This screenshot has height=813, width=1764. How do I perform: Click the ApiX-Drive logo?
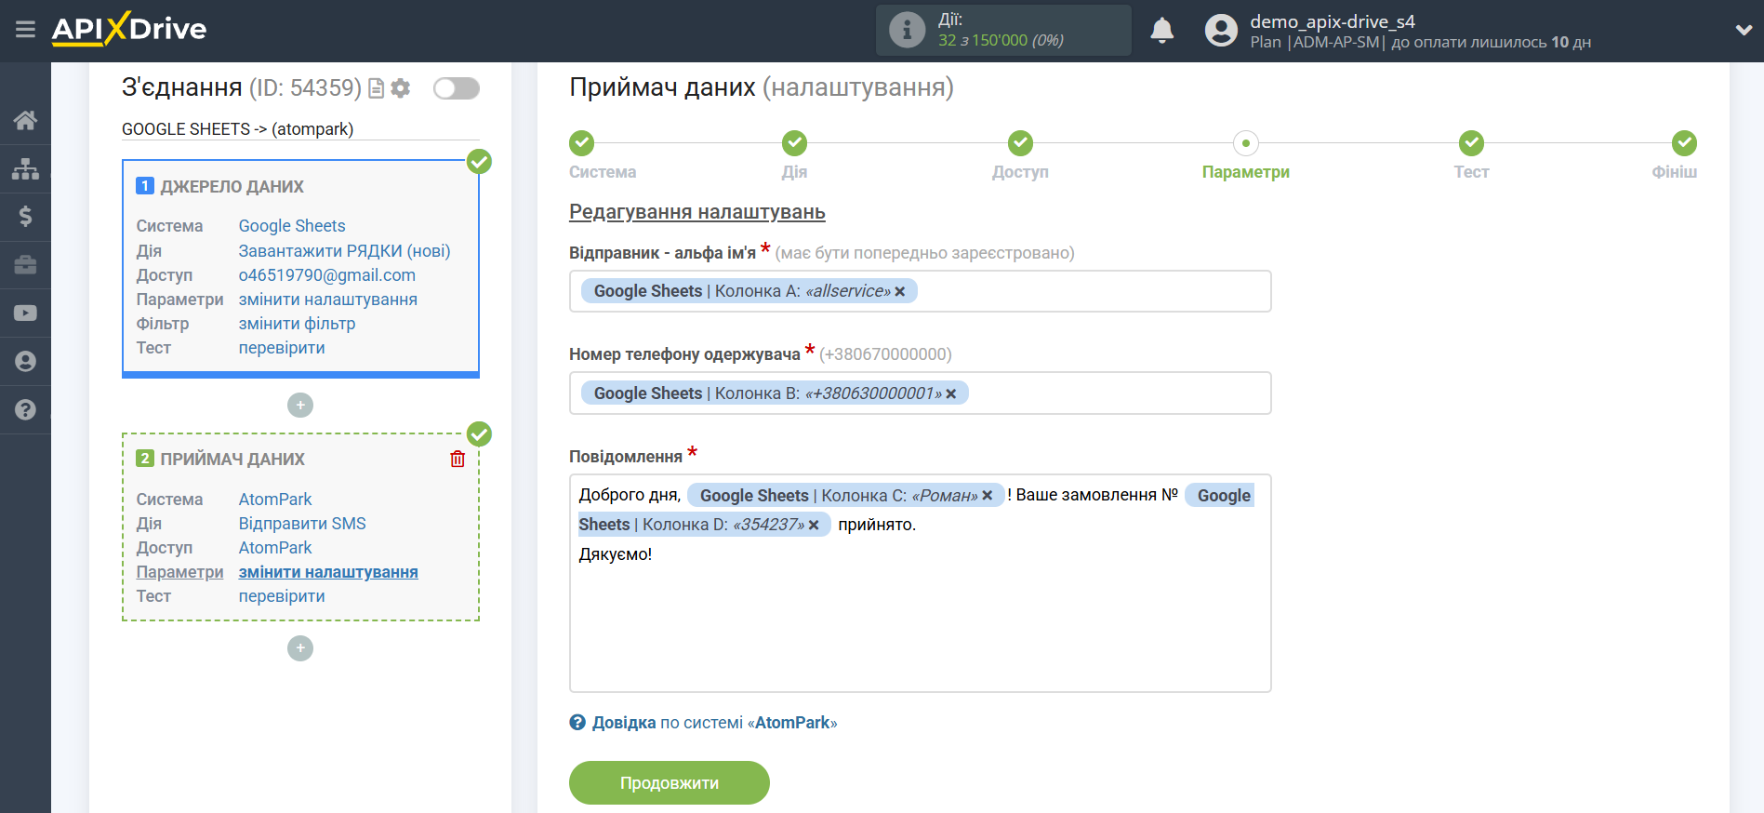coord(129,29)
